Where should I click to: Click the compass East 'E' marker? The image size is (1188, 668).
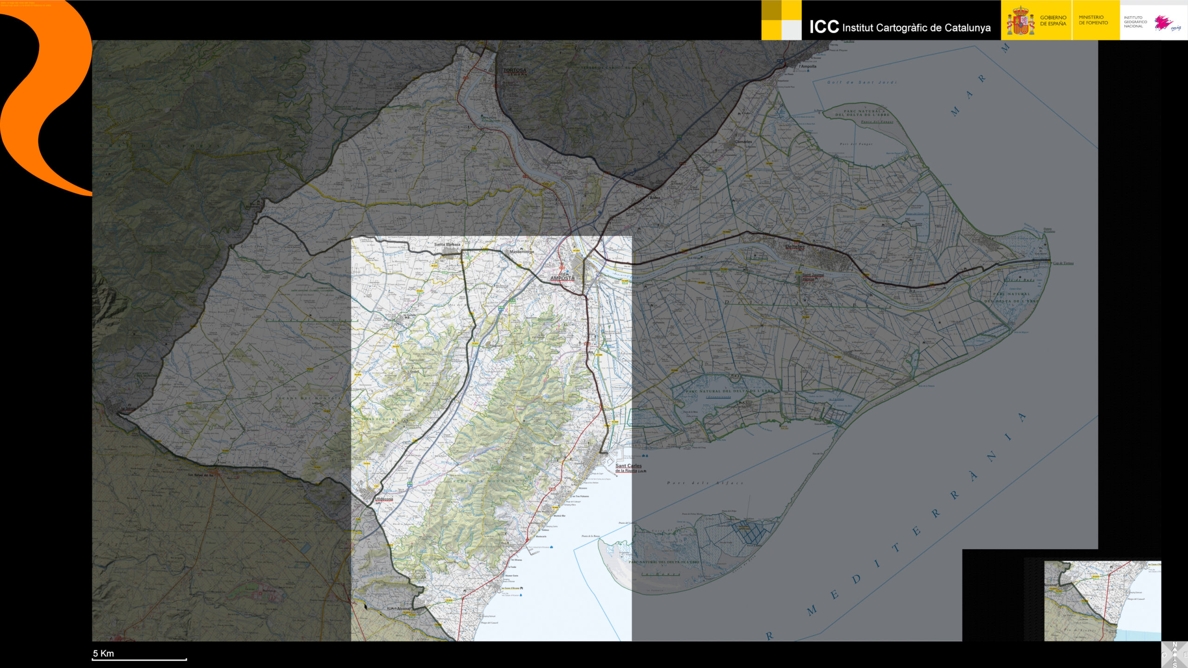click(1186, 654)
